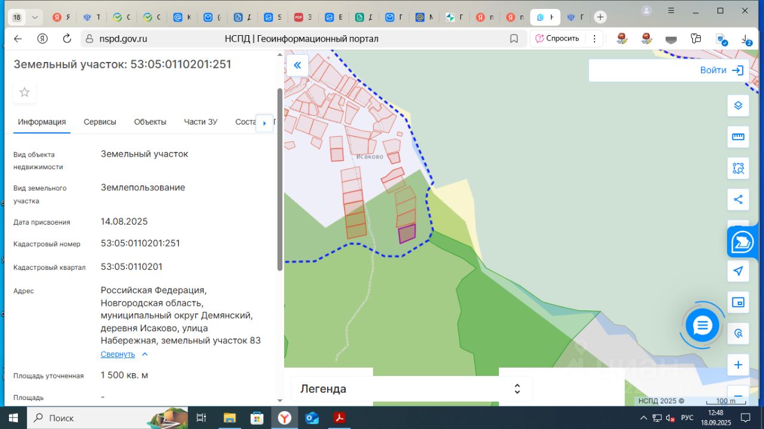Screen dimensions: 764x429
Task: Open the Спросить options menu dots
Action: pos(594,39)
